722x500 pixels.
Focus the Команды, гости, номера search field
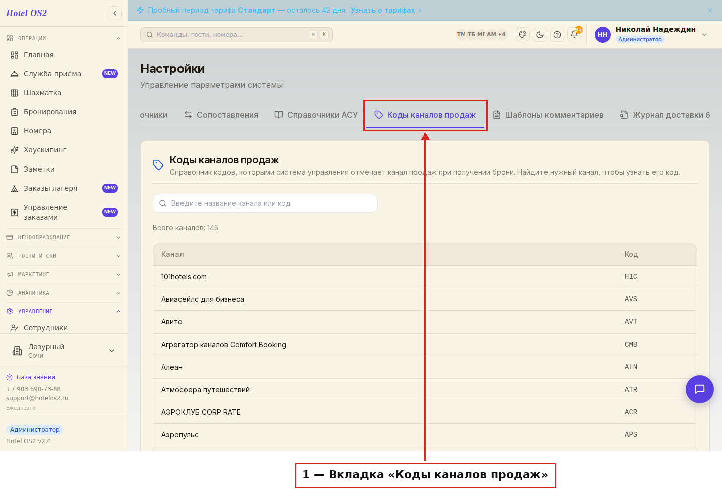pos(237,35)
